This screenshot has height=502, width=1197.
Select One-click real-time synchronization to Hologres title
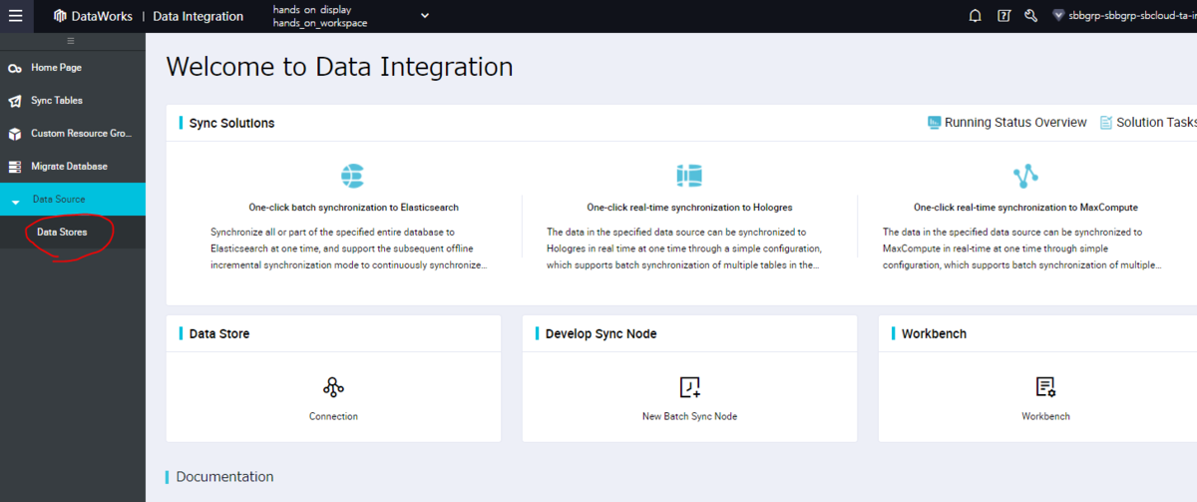[x=689, y=208]
